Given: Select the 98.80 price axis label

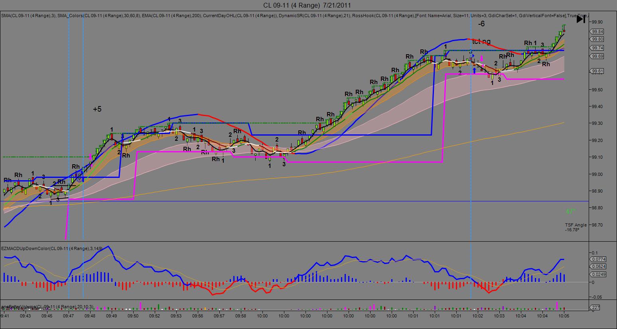Looking at the screenshot, I should tap(597, 208).
